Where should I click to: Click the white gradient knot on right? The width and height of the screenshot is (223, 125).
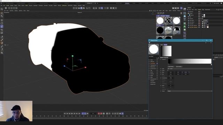[211, 65]
